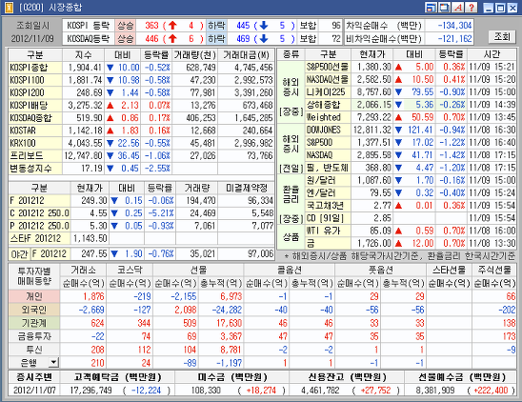The width and height of the screenshot is (522, 402).
Task: Click the 야간 night-session label
Action: click(19, 254)
